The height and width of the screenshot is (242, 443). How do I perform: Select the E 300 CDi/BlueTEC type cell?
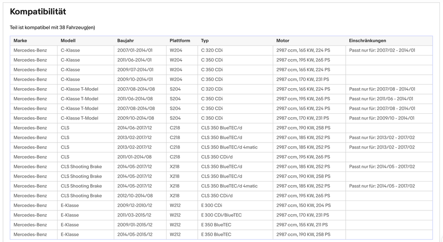click(221, 215)
